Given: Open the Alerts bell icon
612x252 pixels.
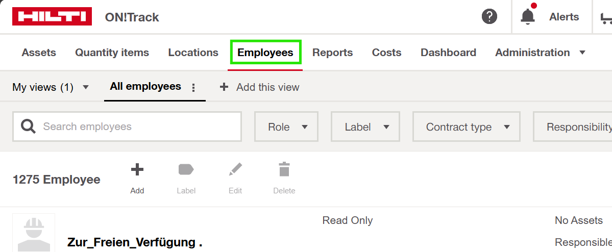Looking at the screenshot, I should point(528,17).
